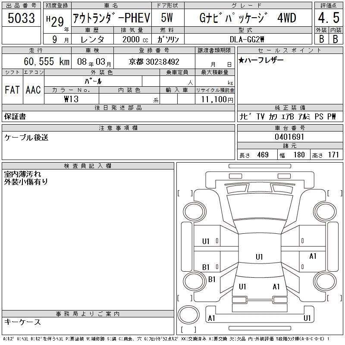
Task: Select the length value "469"
Action: [263, 155]
